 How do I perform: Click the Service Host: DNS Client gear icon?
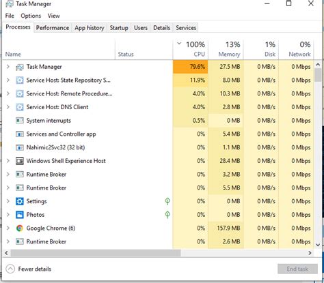click(20, 107)
